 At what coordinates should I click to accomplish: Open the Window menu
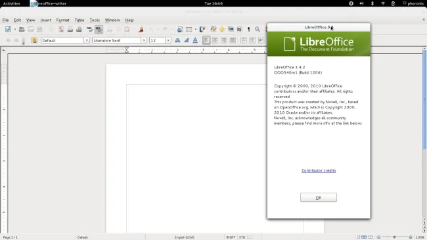[112, 20]
